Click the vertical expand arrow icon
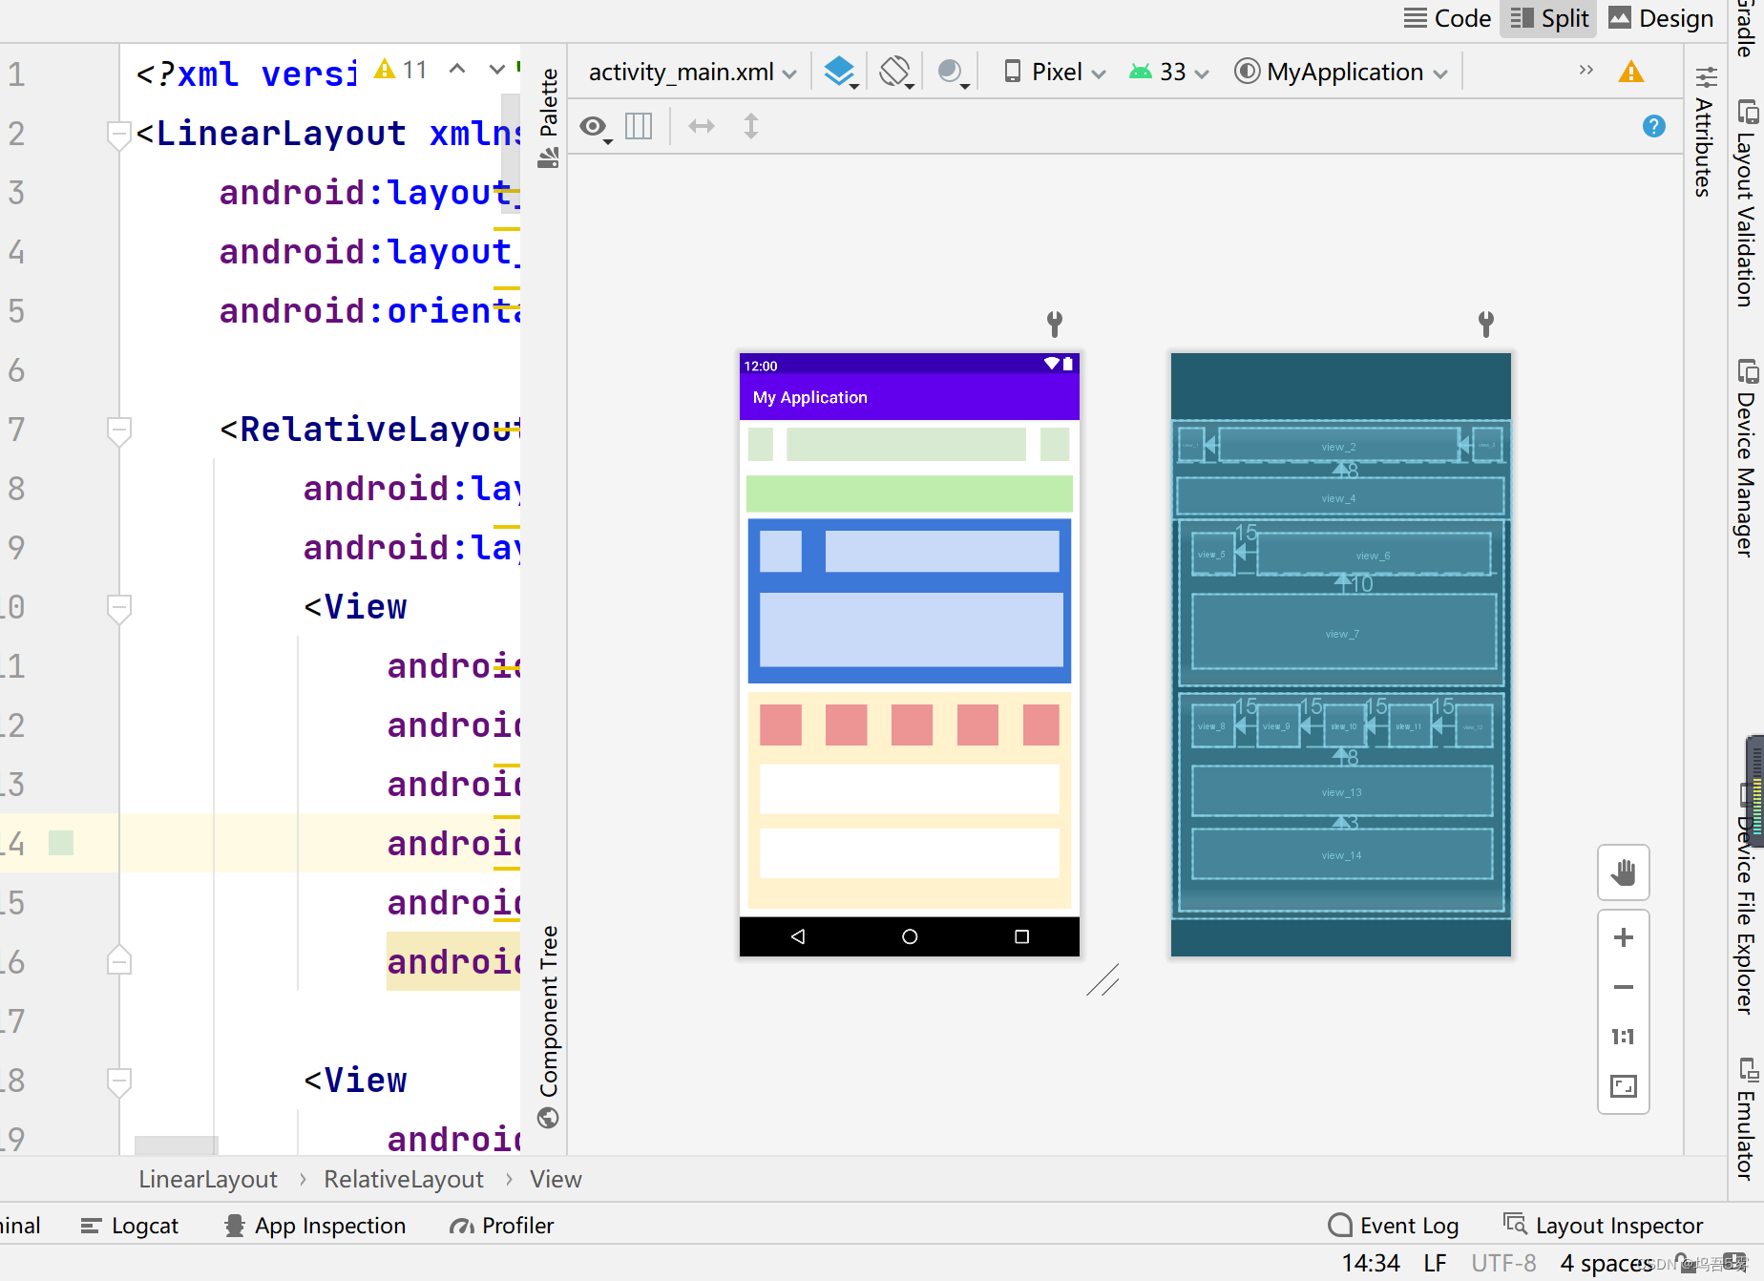Image resolution: width=1764 pixels, height=1281 pixels. (751, 126)
